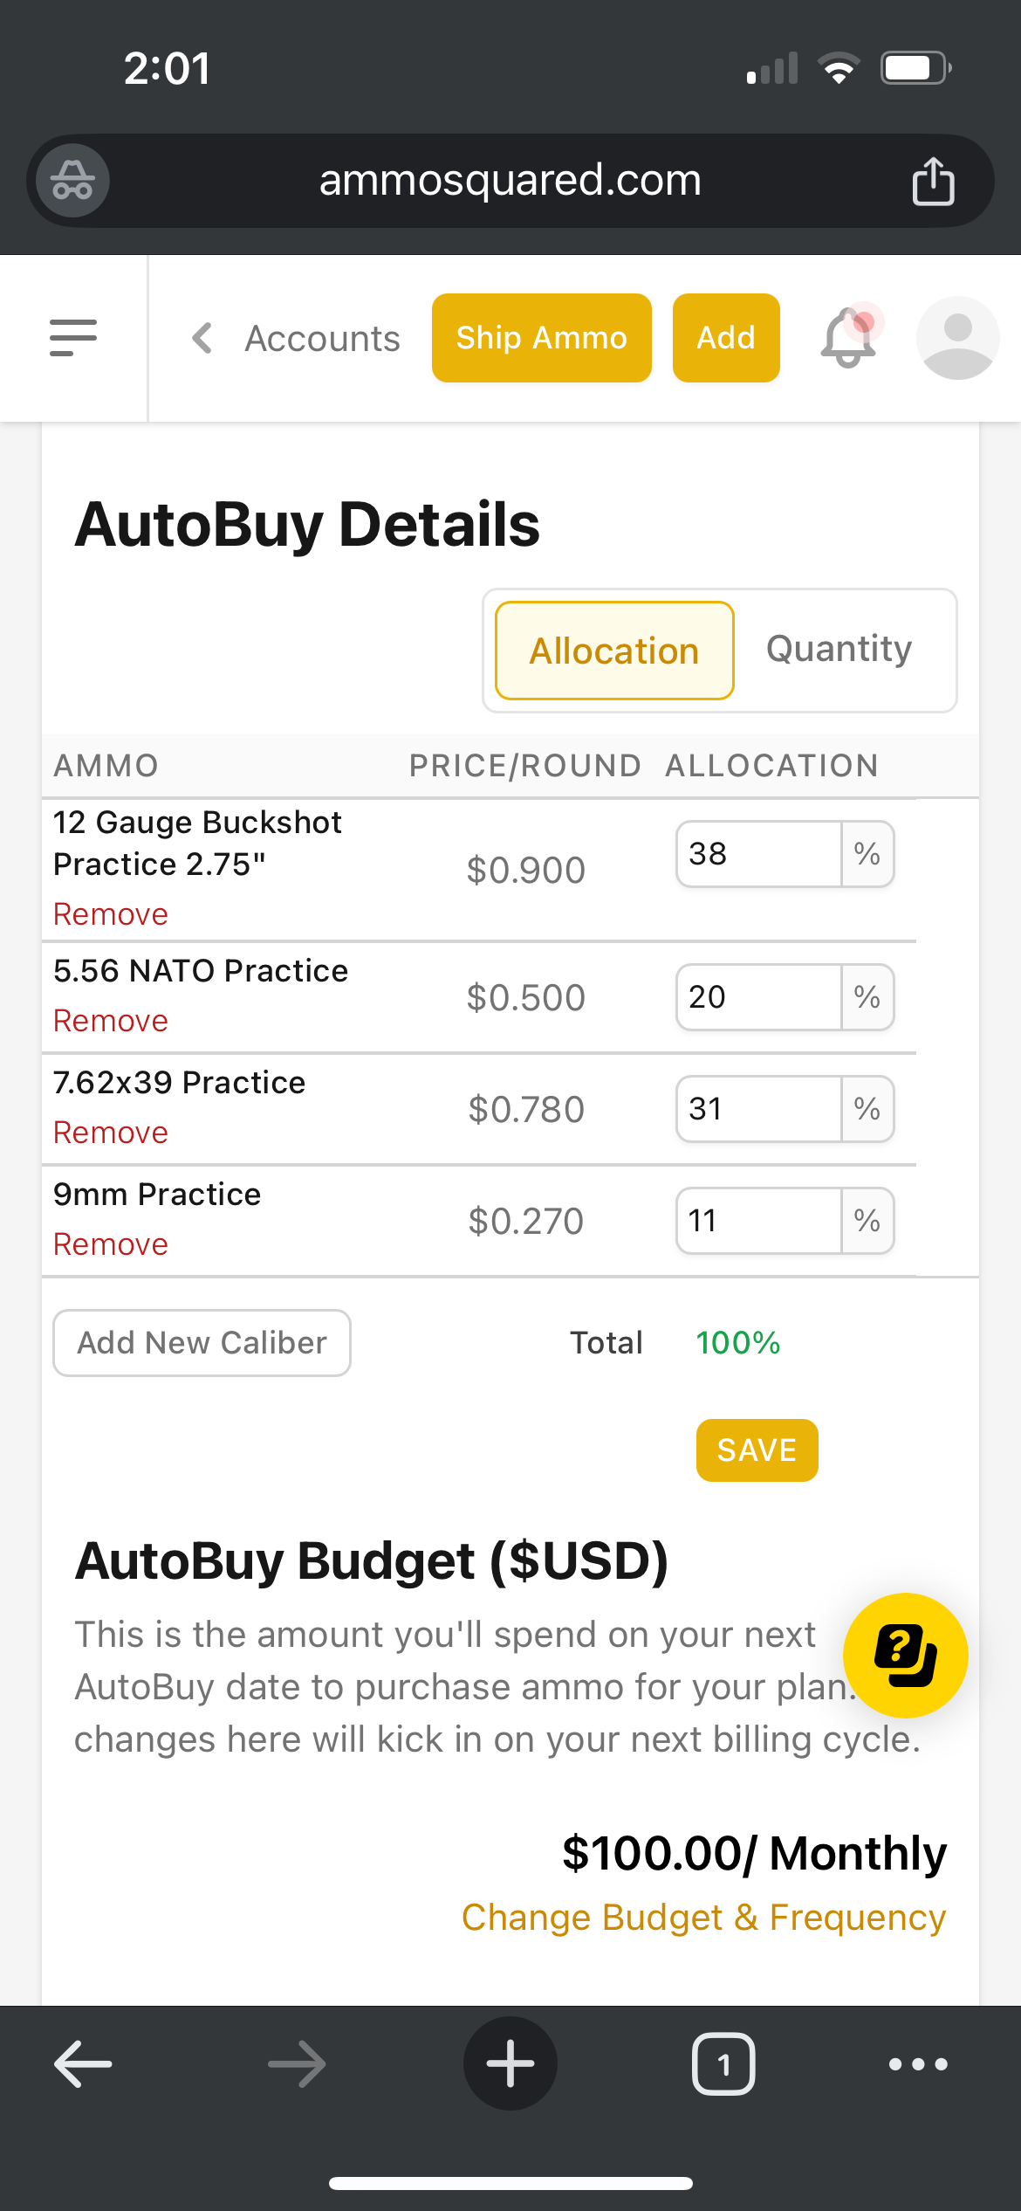The width and height of the screenshot is (1021, 2211).
Task: Switch to Allocation mode
Action: point(614,651)
